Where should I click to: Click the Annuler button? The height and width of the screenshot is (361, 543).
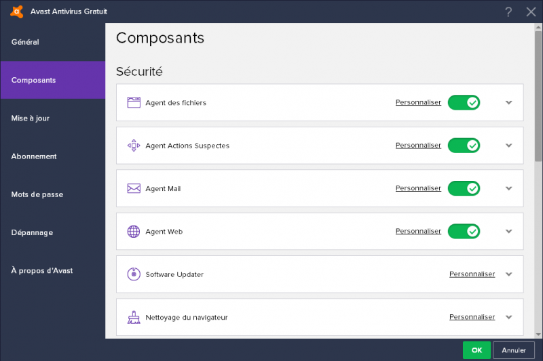click(514, 350)
